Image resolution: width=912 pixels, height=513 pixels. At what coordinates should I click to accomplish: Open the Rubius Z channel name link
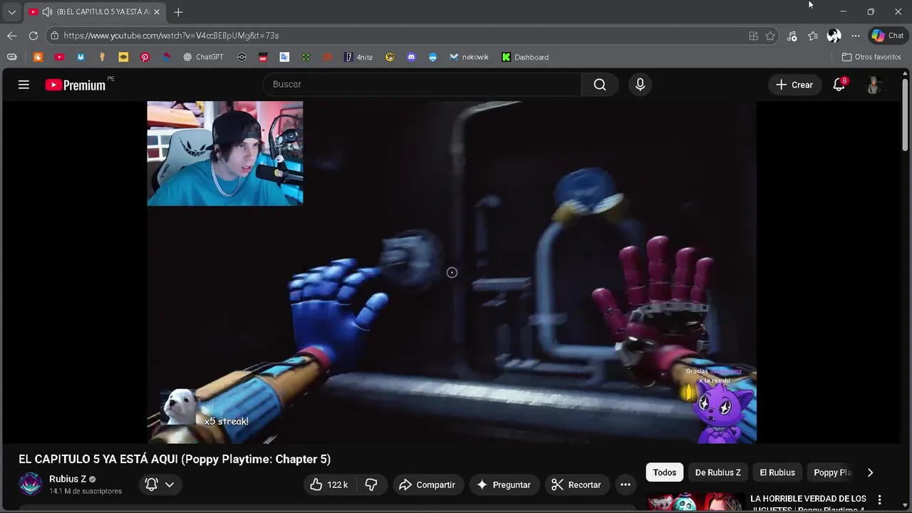click(x=68, y=479)
